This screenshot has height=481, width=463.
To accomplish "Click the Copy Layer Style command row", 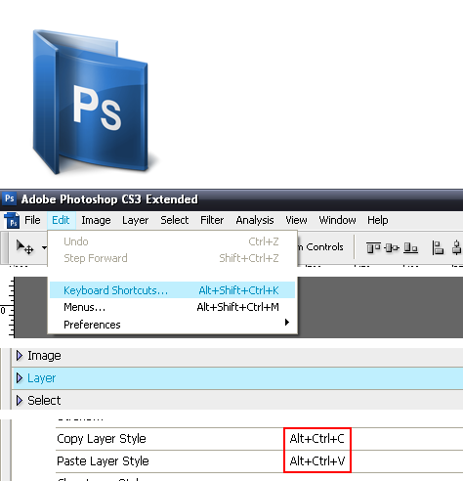I will point(259,439).
